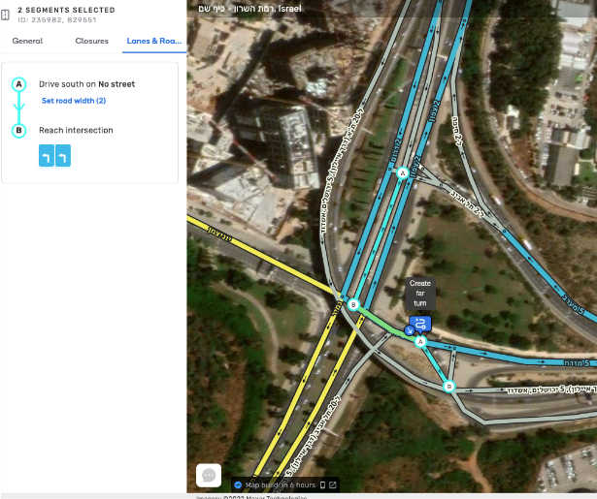
Task: Switch to the Closures tab
Action: click(92, 41)
